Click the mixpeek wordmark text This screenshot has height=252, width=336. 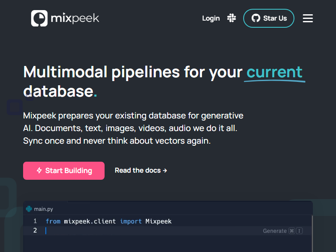tap(75, 18)
